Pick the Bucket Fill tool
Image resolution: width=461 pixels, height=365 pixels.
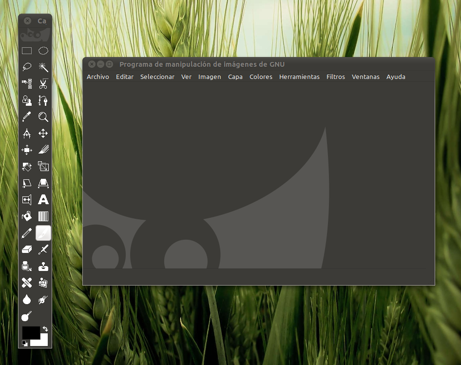point(27,216)
